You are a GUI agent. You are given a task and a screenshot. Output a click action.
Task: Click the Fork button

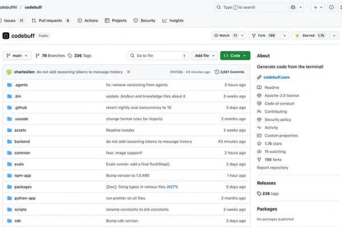pyautogui.click(x=264, y=35)
